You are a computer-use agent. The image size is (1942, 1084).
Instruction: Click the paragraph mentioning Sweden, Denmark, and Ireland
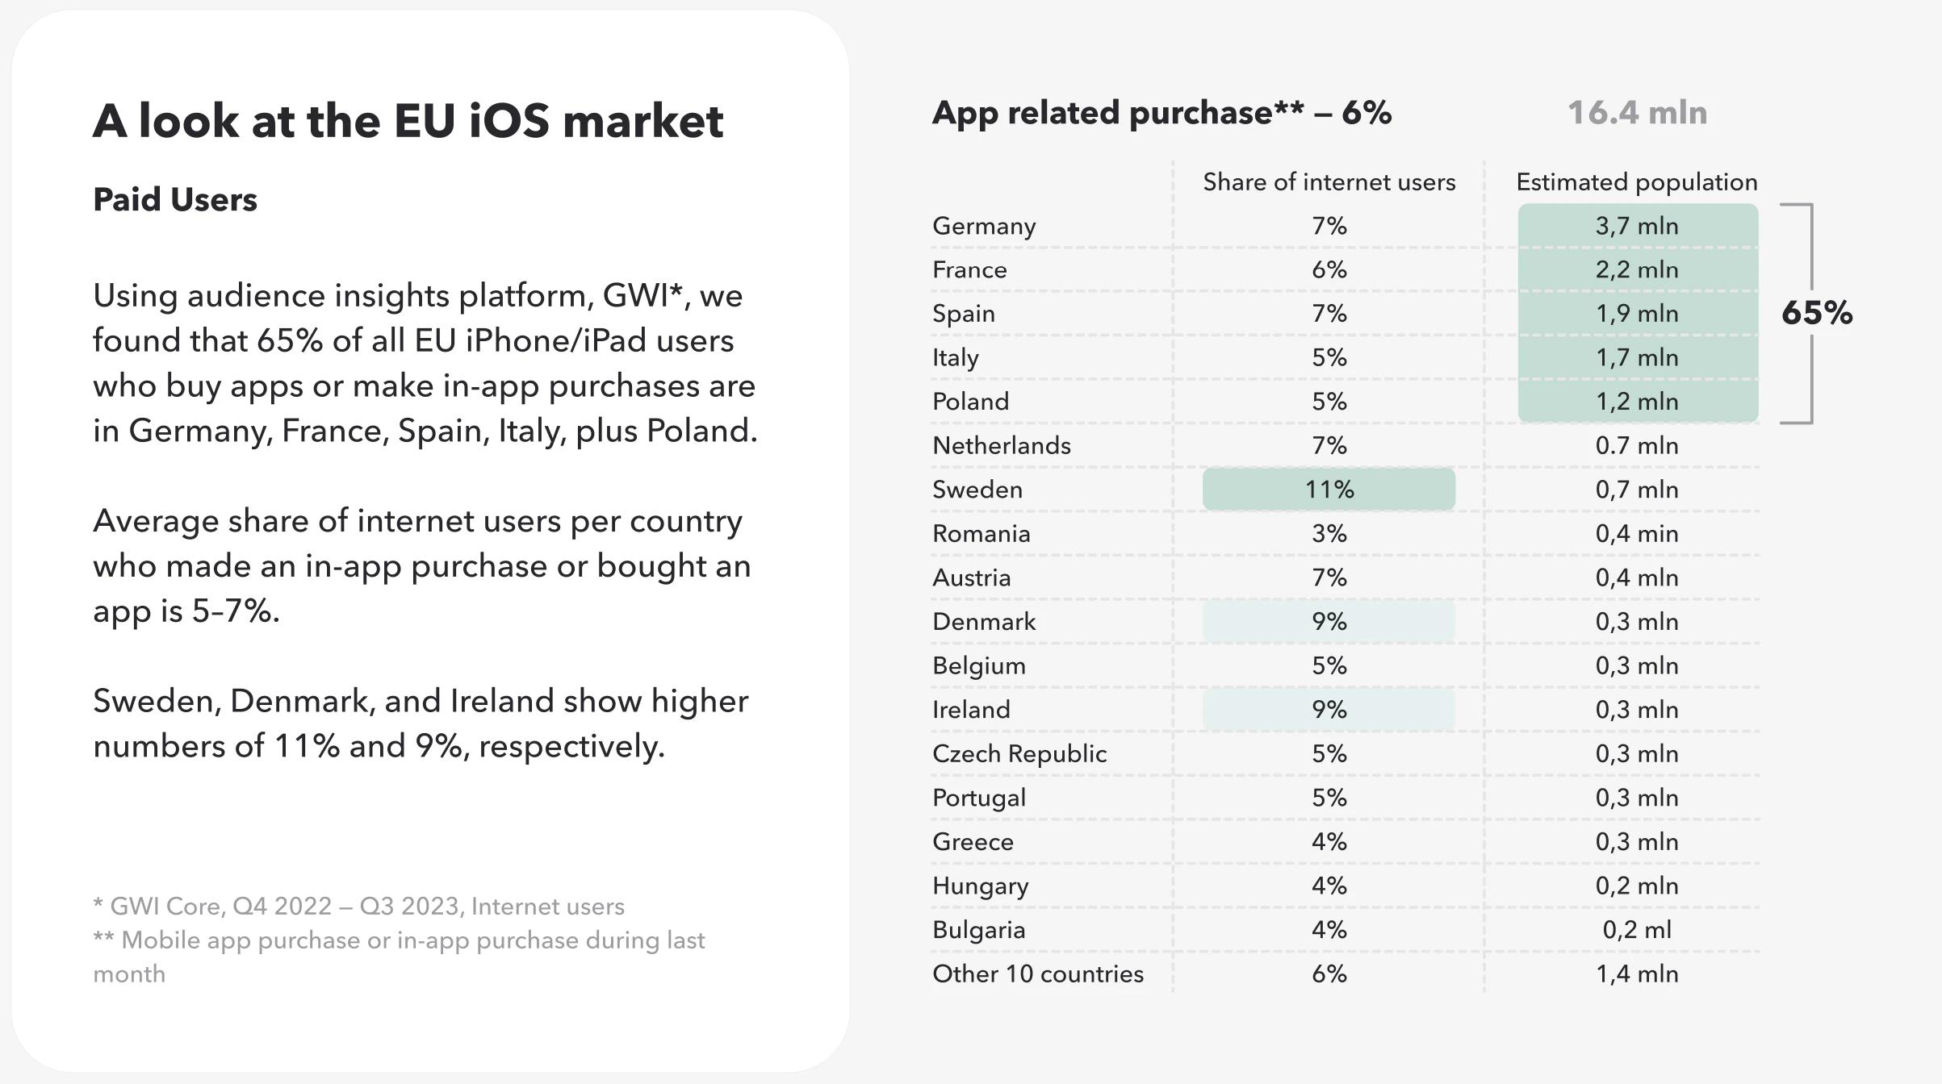(x=421, y=723)
